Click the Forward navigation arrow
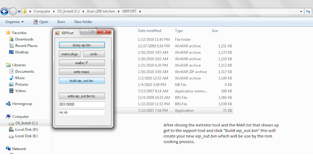The width and height of the screenshot is (313, 167). coord(13,11)
